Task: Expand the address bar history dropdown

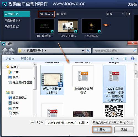Action: coord(83,51)
